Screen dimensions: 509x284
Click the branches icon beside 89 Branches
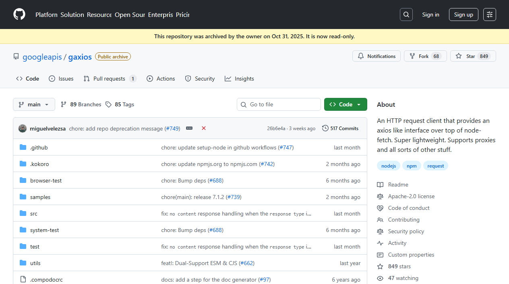tap(64, 104)
